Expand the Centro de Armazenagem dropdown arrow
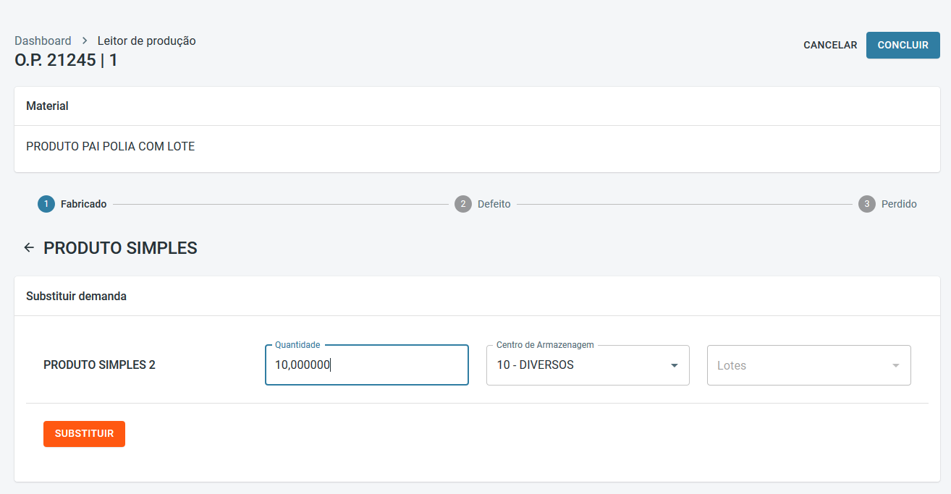The height and width of the screenshot is (494, 951). (x=675, y=365)
